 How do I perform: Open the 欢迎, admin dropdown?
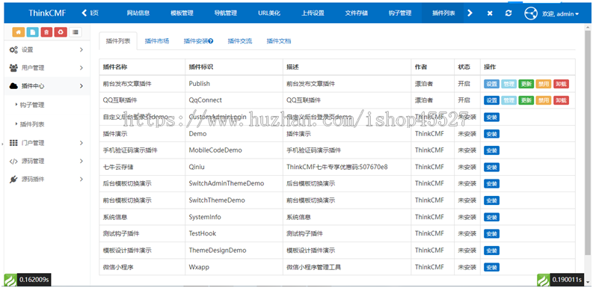560,13
